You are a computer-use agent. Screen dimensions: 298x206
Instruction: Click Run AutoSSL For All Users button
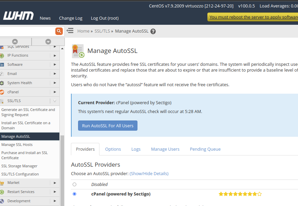click(108, 126)
